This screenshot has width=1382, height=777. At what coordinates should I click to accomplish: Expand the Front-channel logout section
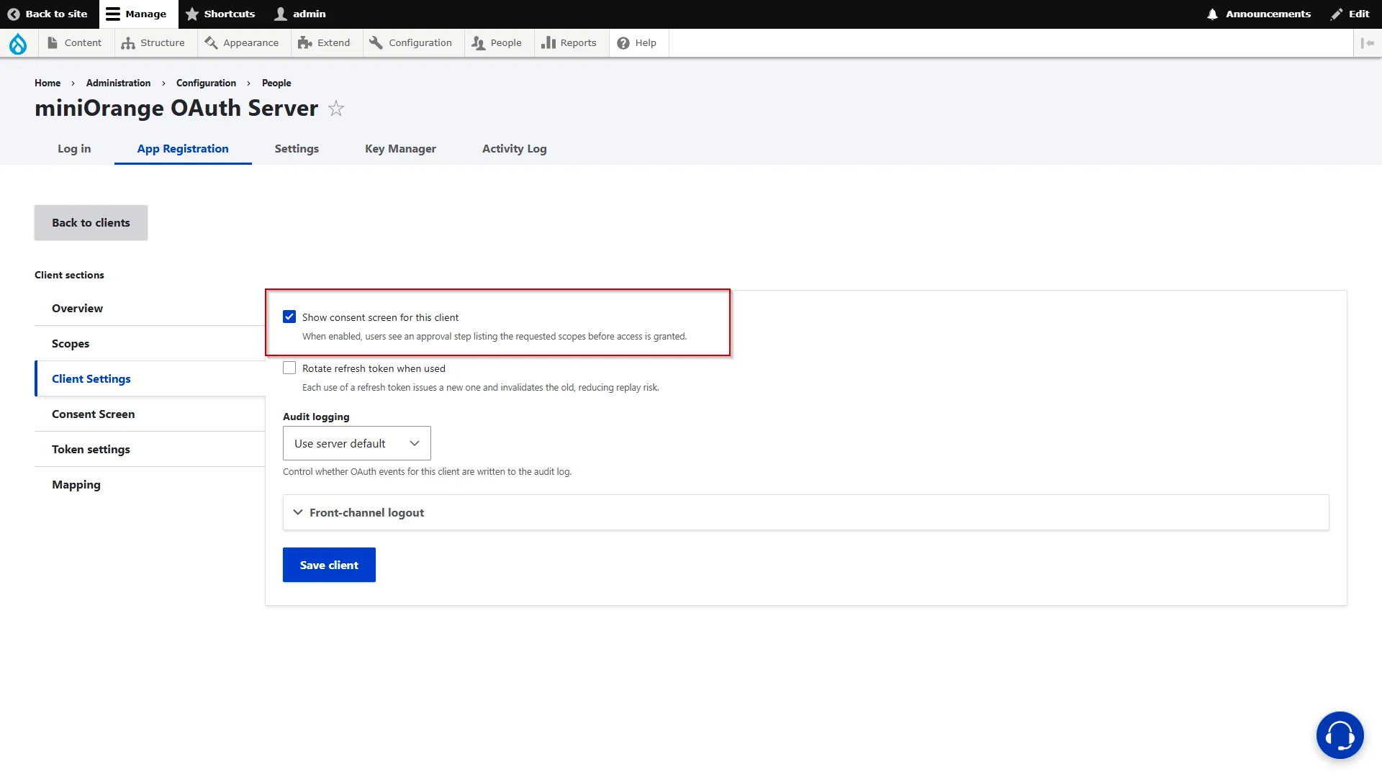[806, 512]
